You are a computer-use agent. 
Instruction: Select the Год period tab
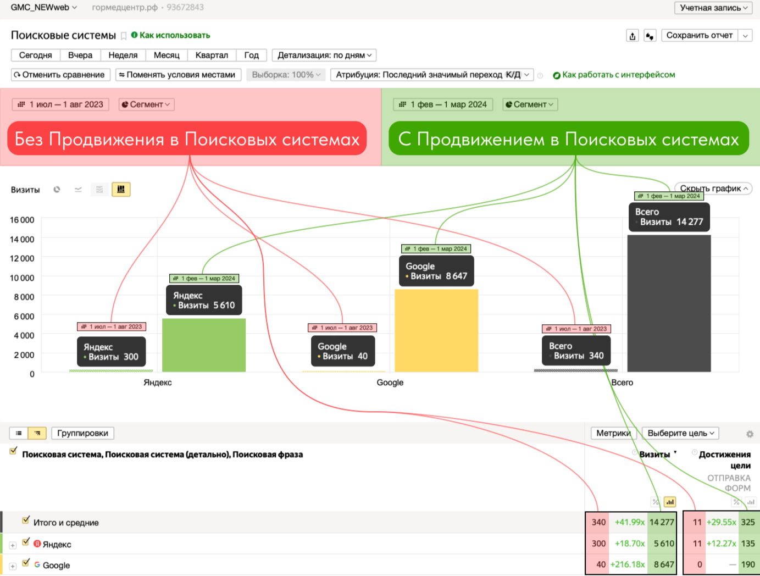point(252,55)
